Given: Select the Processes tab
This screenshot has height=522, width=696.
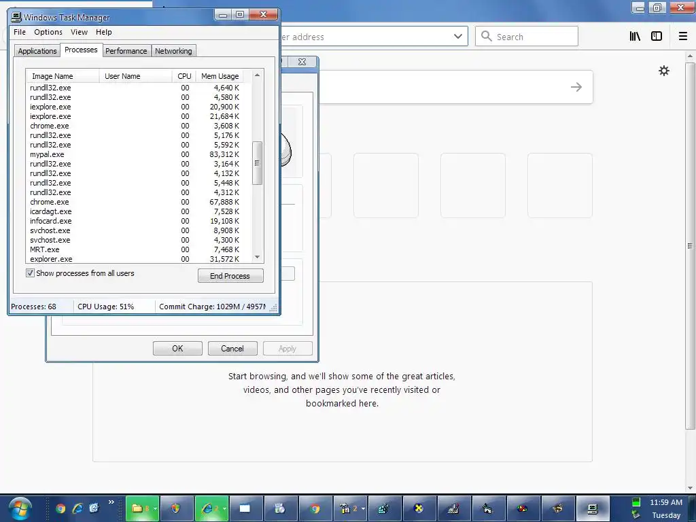Looking at the screenshot, I should [81, 50].
